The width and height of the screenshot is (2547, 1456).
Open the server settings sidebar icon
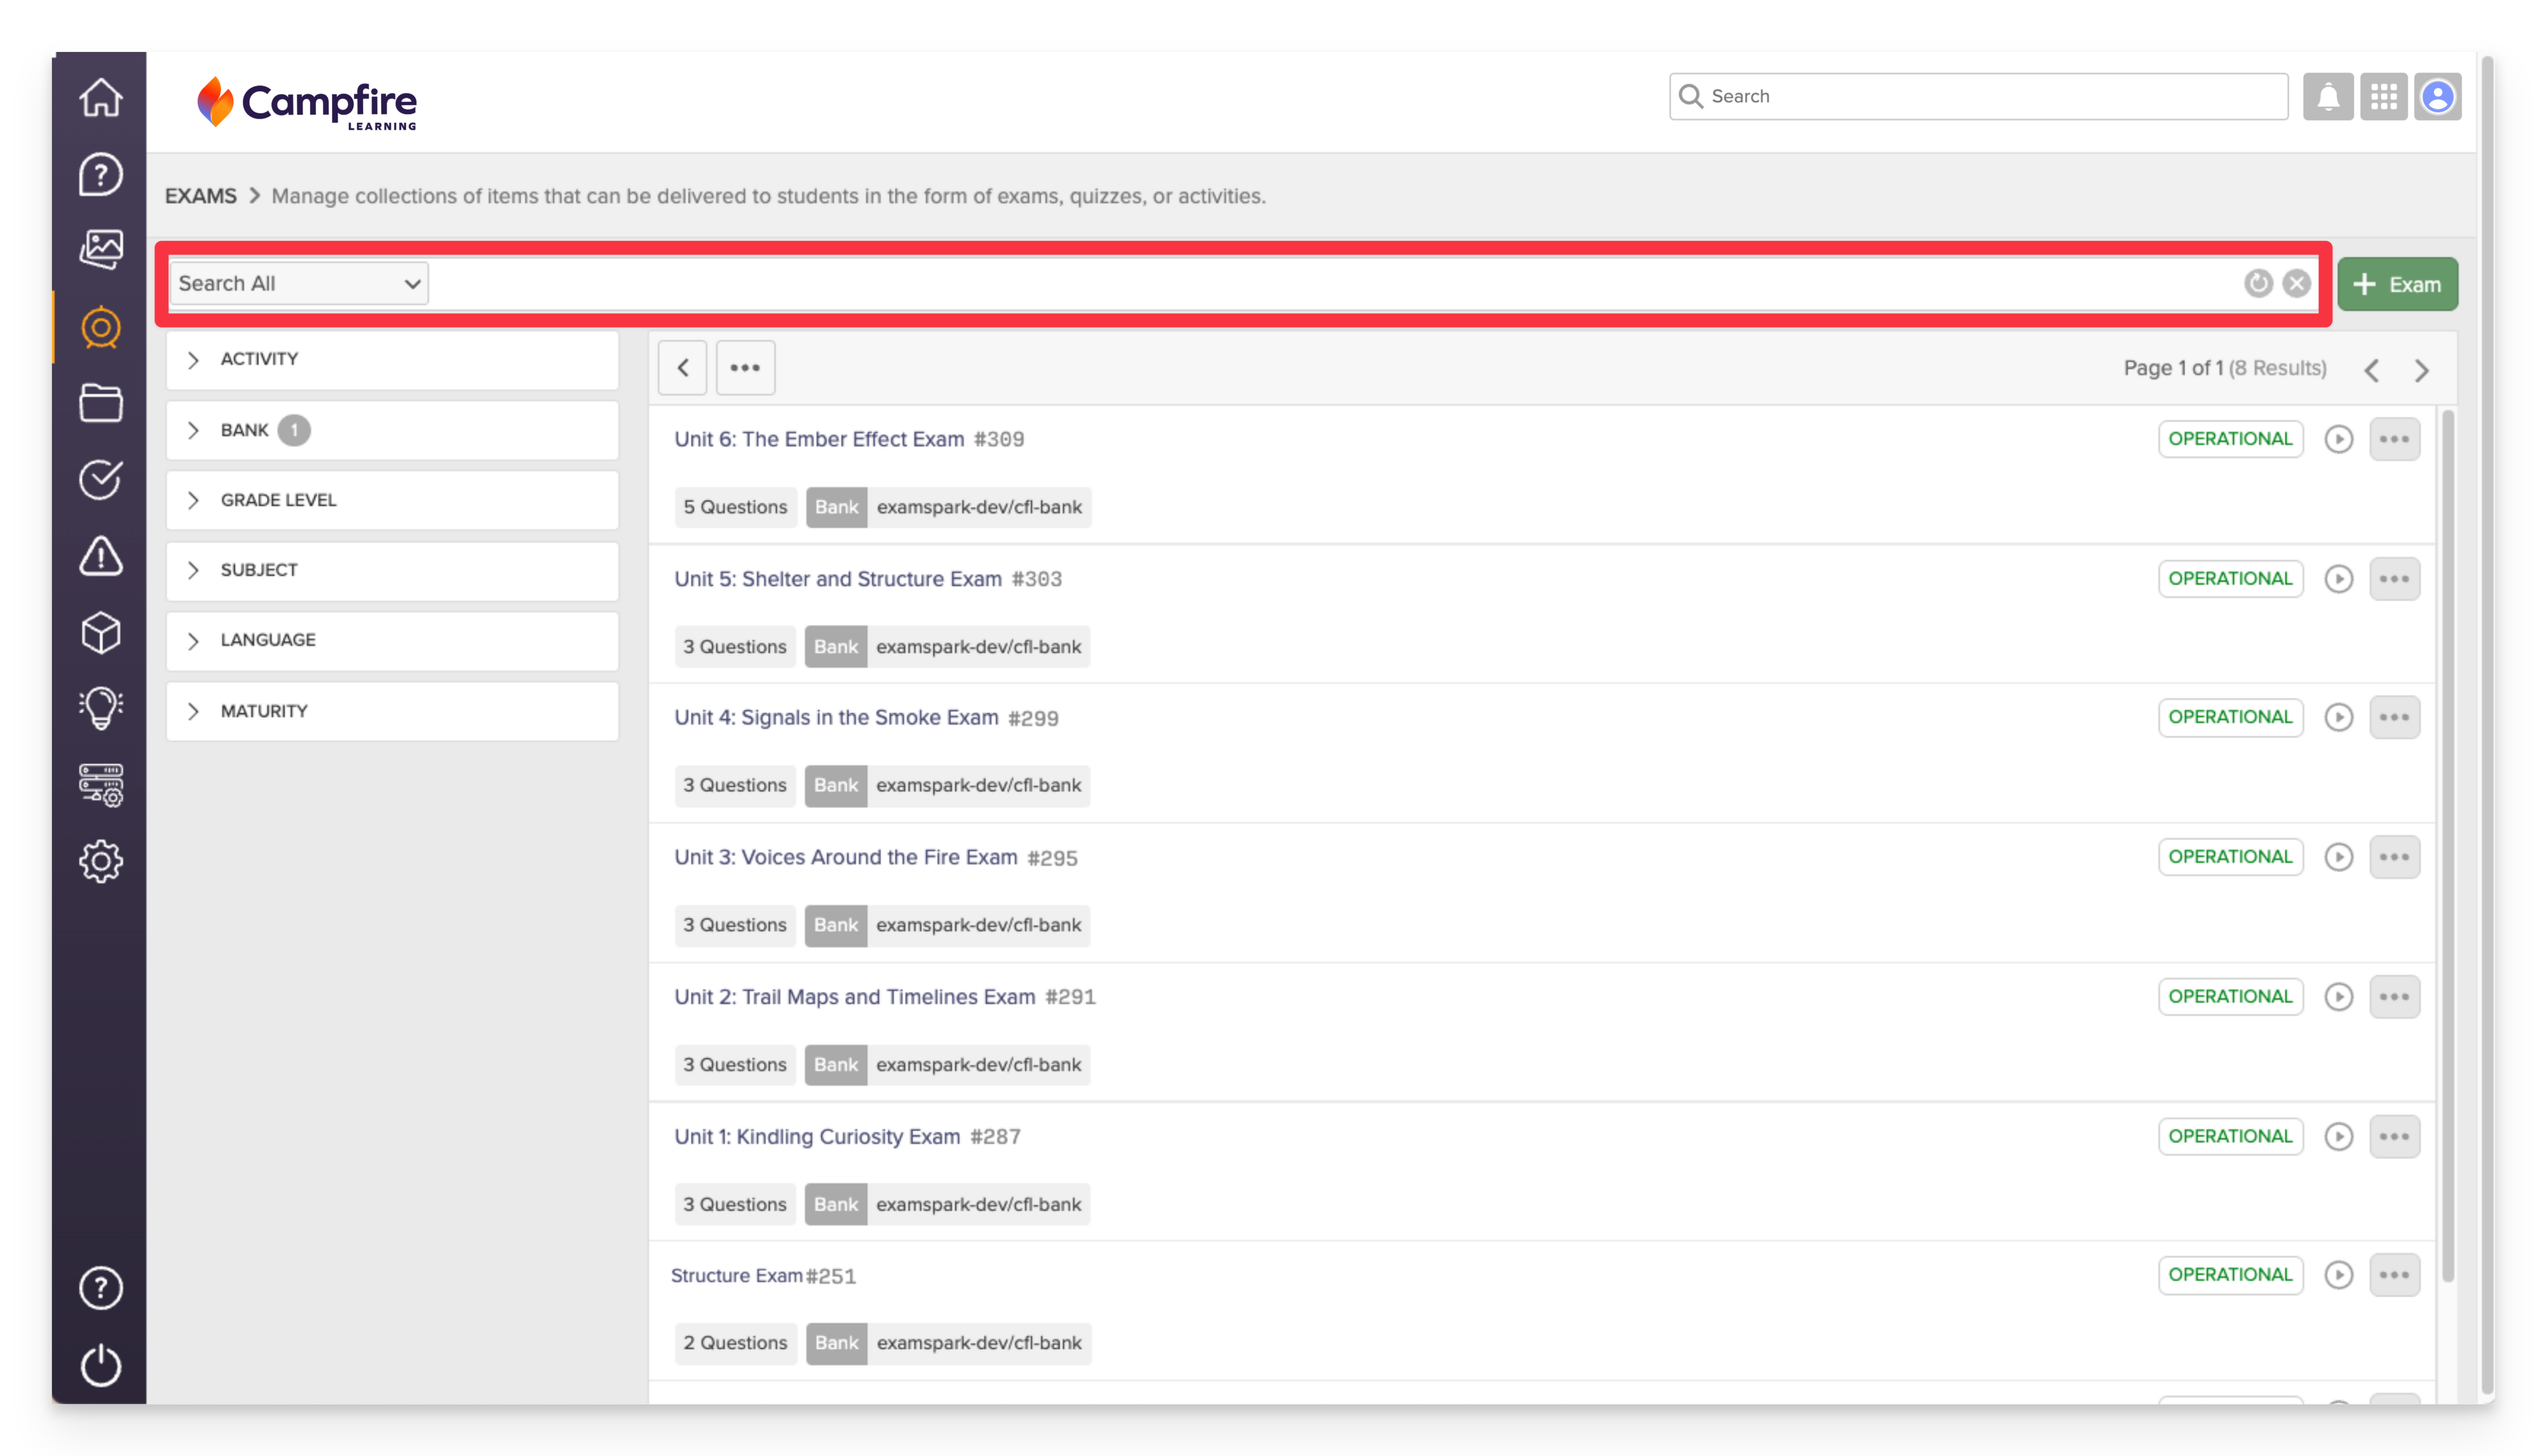pyautogui.click(x=100, y=785)
